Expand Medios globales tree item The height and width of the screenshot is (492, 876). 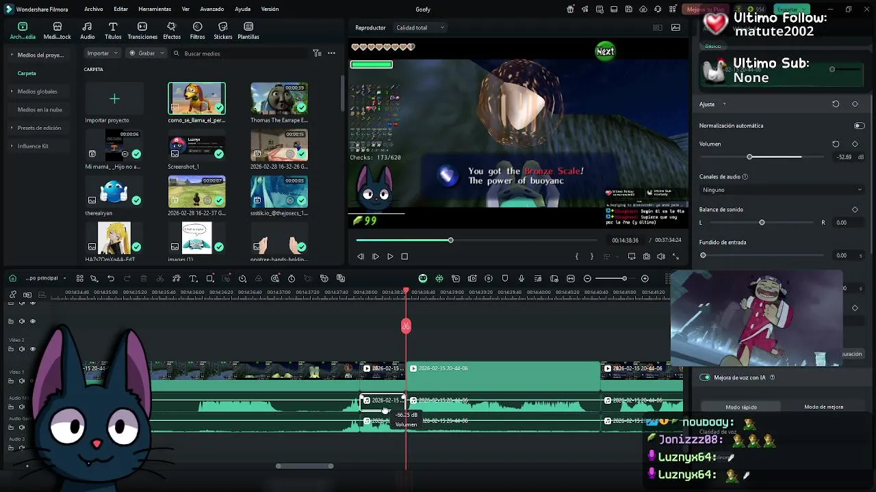[12, 91]
